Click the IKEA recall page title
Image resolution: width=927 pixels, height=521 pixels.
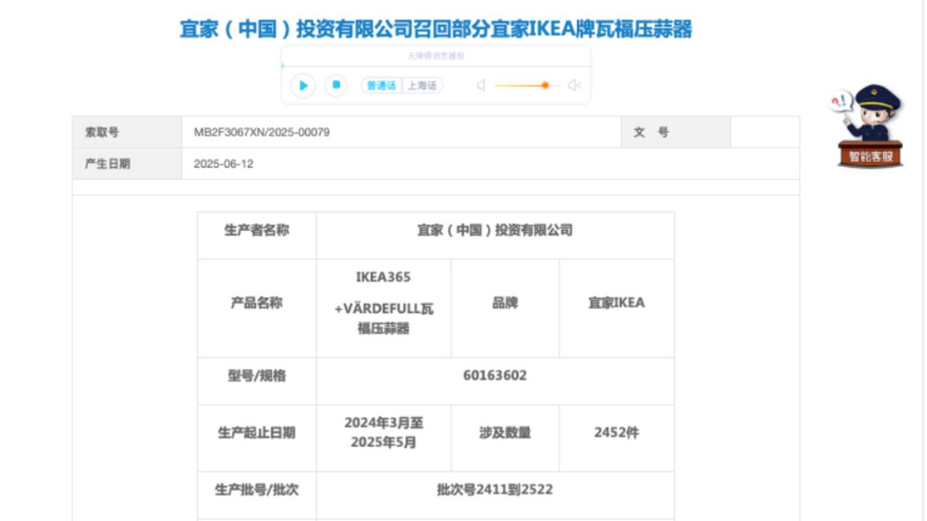point(436,30)
